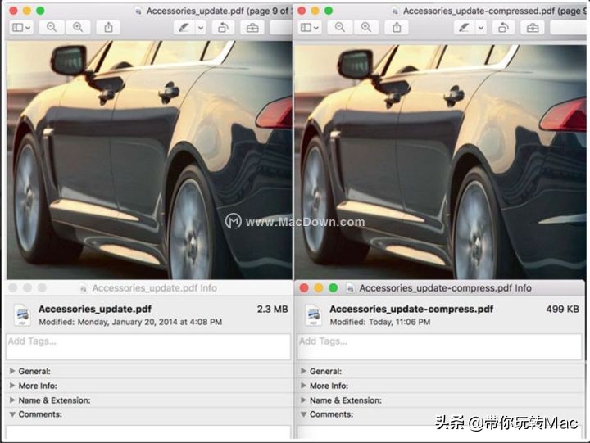Select the markup pen in compressed PDF window
Image resolution: width=590 pixels, height=443 pixels.
[465, 28]
